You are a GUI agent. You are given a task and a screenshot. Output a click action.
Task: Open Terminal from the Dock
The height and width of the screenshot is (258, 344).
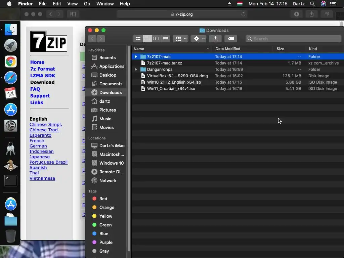pos(10,181)
